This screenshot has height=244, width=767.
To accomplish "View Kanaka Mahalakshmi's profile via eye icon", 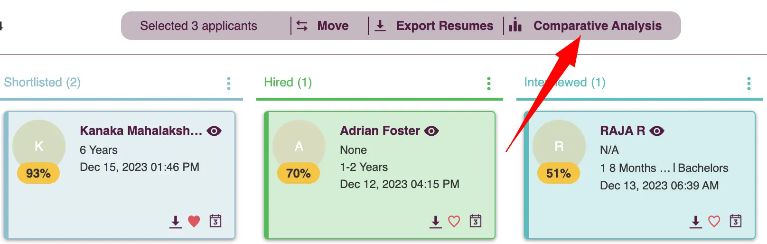I will point(214,131).
